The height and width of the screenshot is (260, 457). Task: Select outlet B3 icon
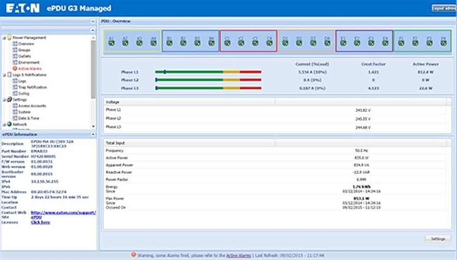pos(197,43)
